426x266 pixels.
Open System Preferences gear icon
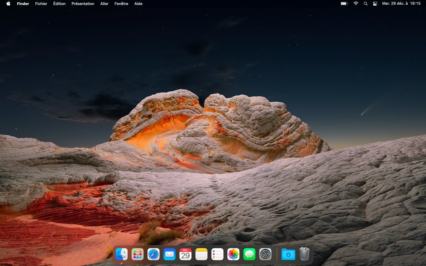coord(265,254)
